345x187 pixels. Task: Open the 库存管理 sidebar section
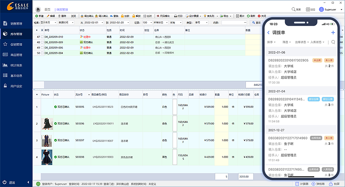point(16,34)
